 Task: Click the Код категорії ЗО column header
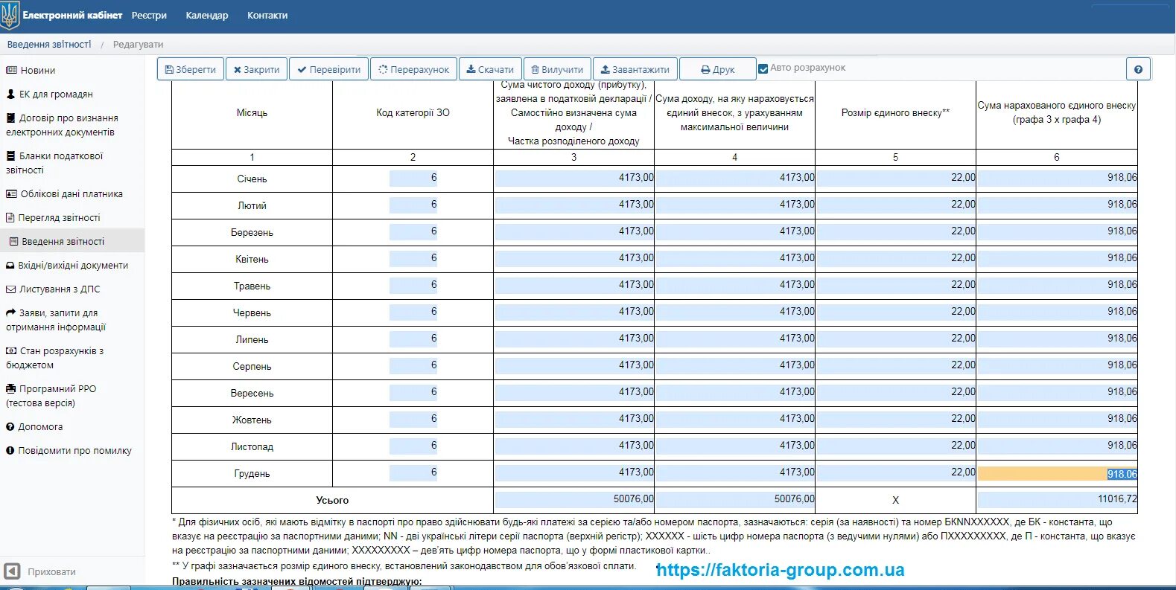413,113
